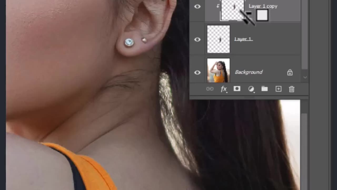Screen dimensions: 337x190
Task: Create new fill or adjustment layer
Action: pyautogui.click(x=251, y=89)
